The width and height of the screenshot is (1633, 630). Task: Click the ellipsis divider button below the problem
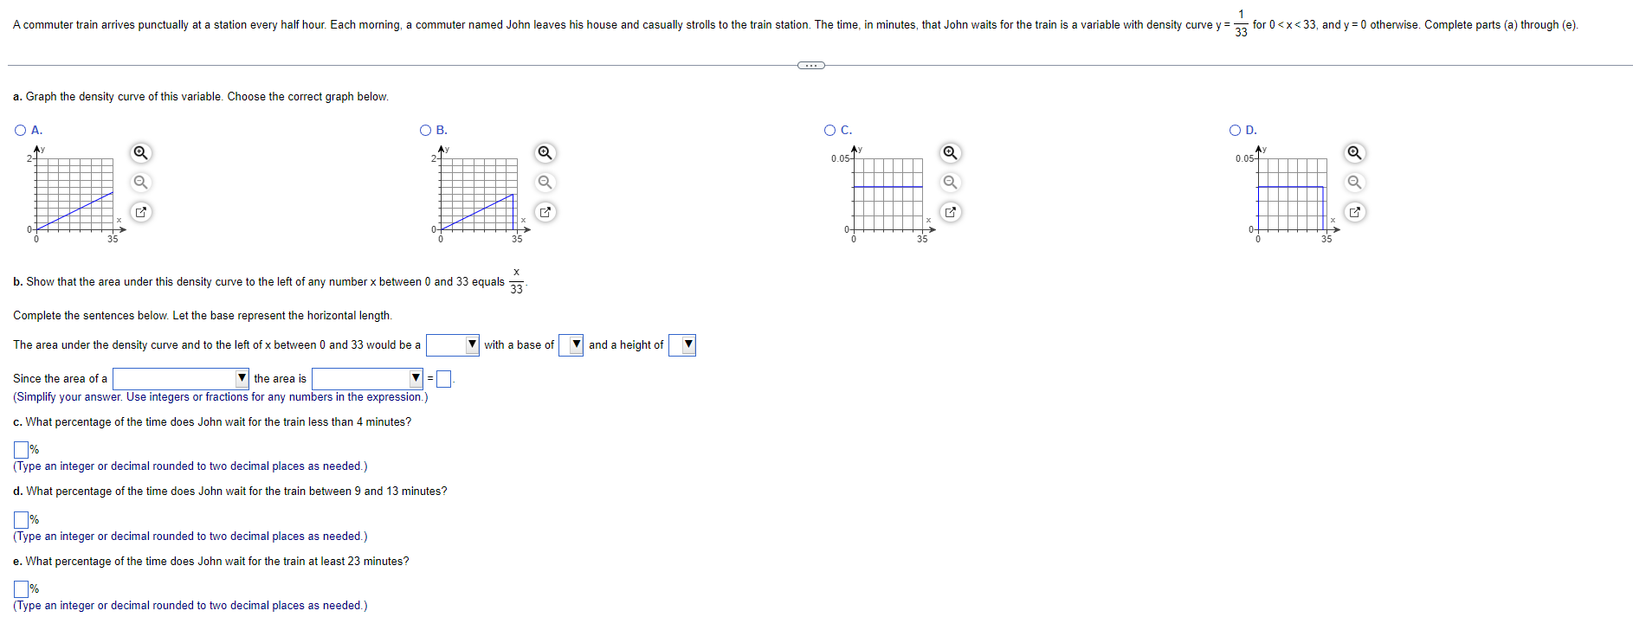pyautogui.click(x=810, y=64)
